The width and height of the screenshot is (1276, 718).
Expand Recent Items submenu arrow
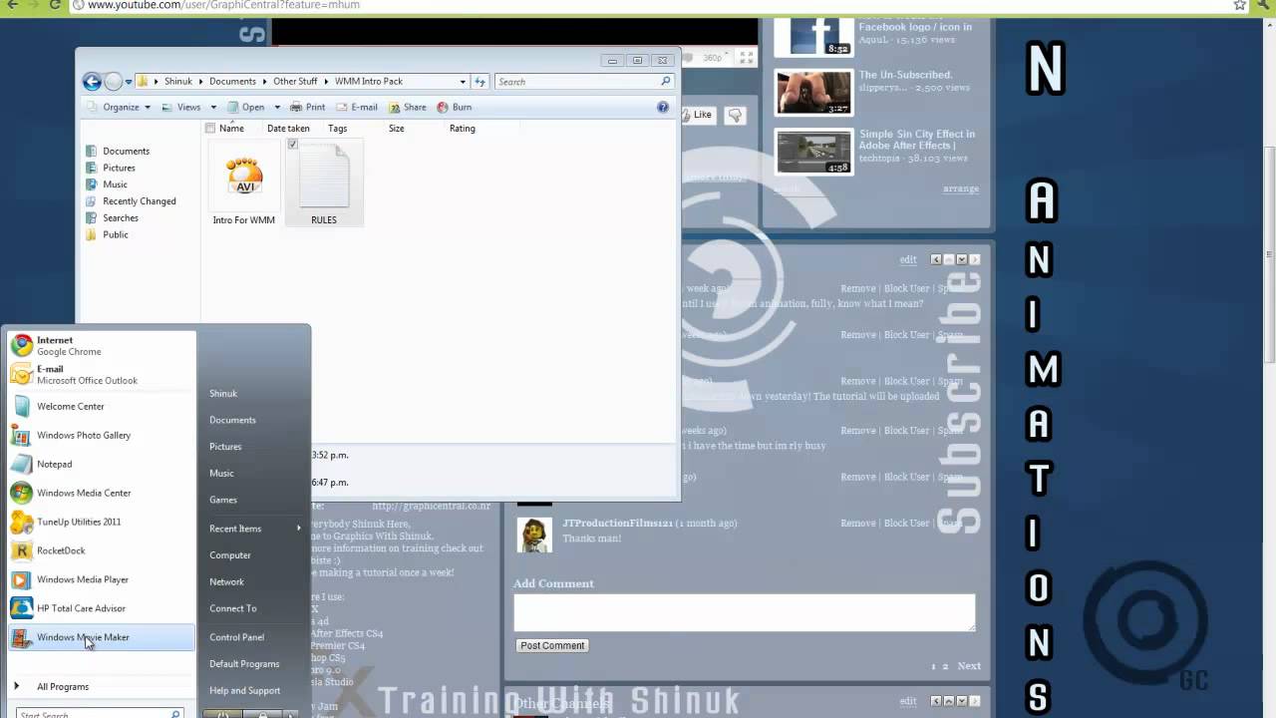[x=299, y=529]
